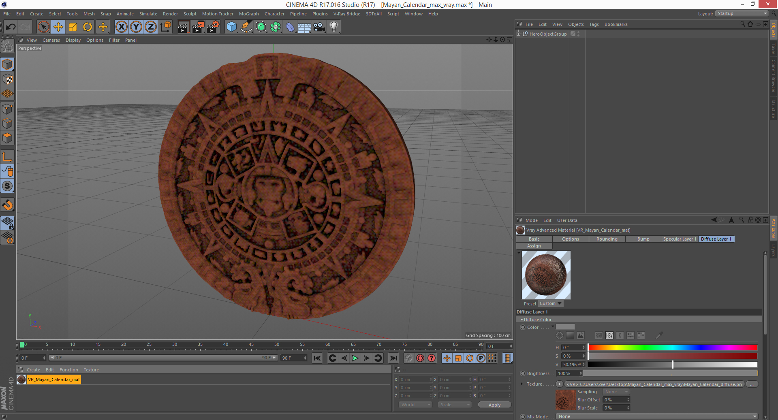This screenshot has width=778, height=420.
Task: Click Render to Picture Viewer icon
Action: click(198, 27)
